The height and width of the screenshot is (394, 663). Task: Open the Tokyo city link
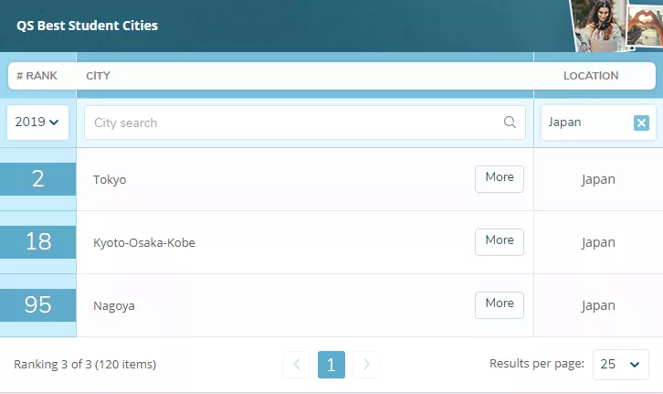[110, 179]
